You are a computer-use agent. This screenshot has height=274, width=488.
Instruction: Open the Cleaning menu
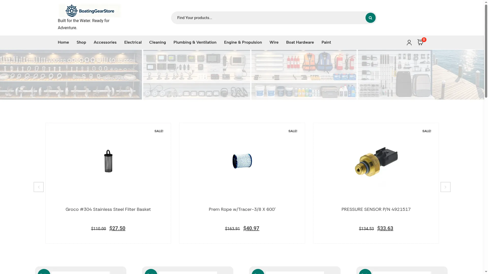[158, 42]
